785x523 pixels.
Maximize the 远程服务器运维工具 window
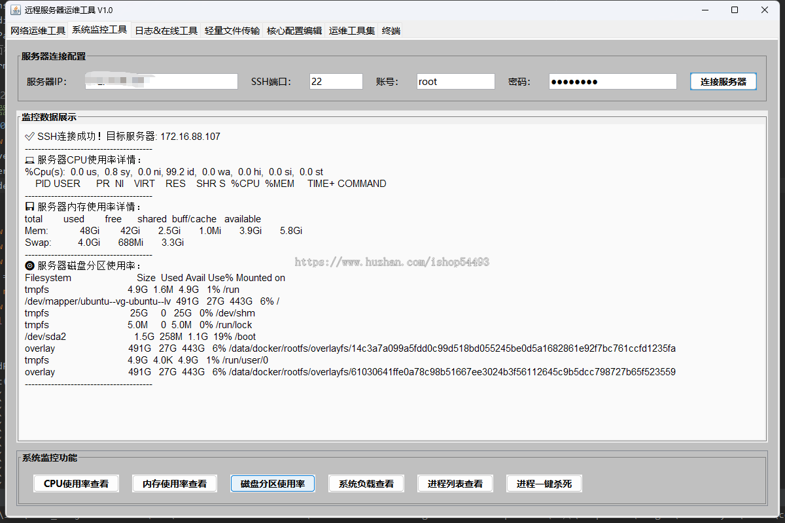735,10
